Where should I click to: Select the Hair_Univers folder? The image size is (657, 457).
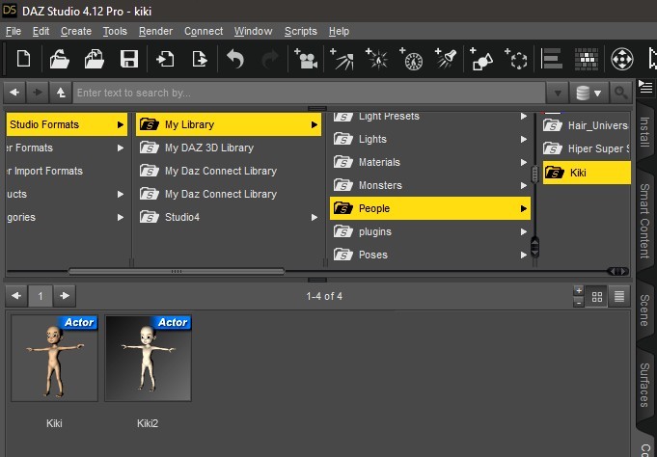coord(587,125)
